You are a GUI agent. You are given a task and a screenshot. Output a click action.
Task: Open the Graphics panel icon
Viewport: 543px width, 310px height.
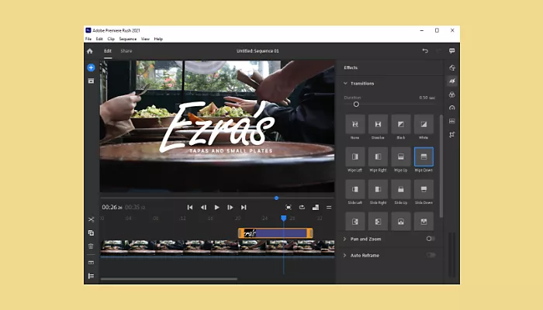click(452, 68)
